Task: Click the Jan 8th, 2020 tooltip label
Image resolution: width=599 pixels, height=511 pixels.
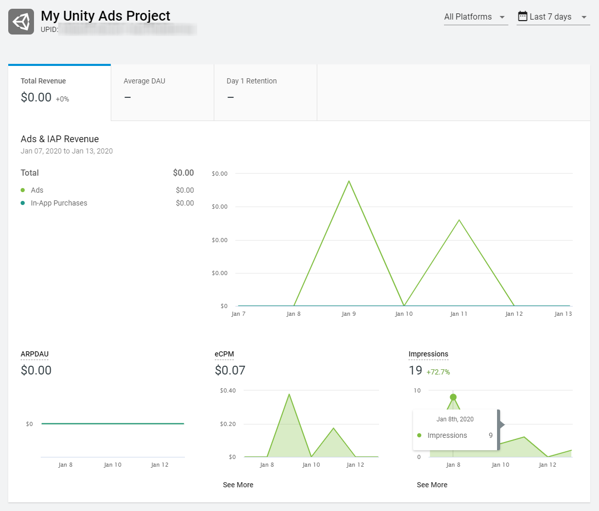Action: coord(455,419)
